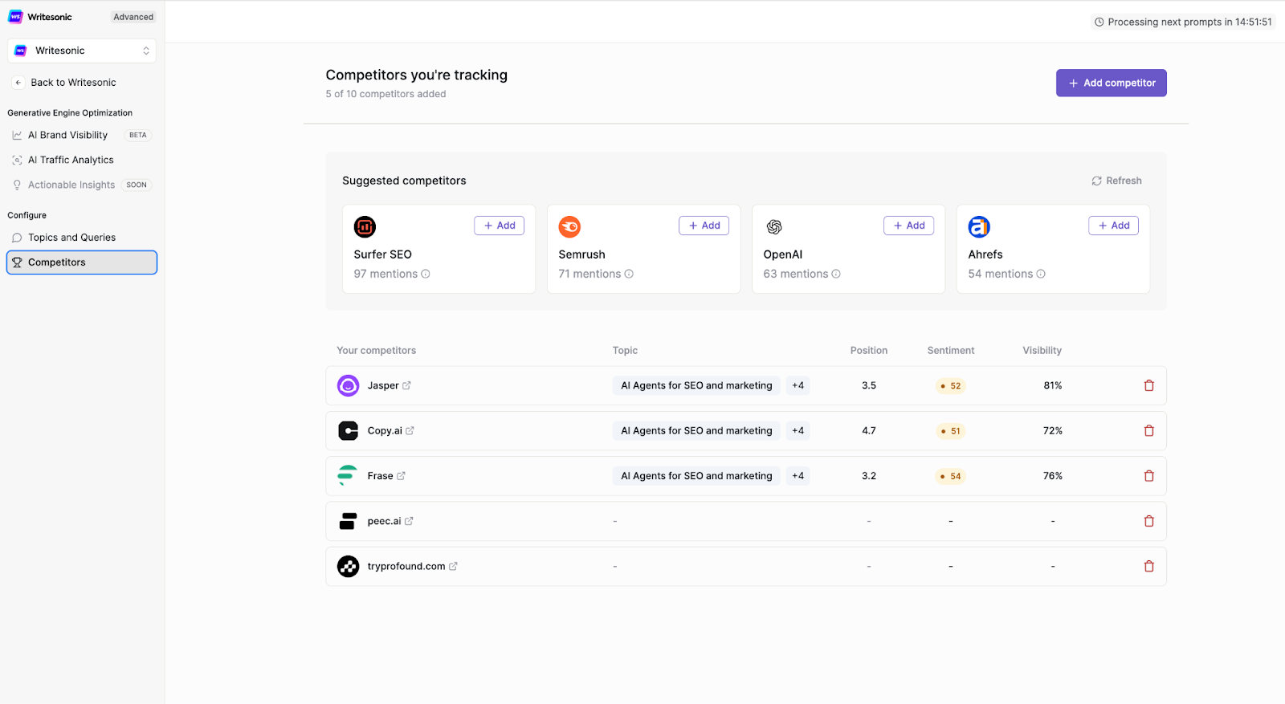This screenshot has height=704, width=1285.
Task: Go back to Writesonic
Action: click(65, 83)
